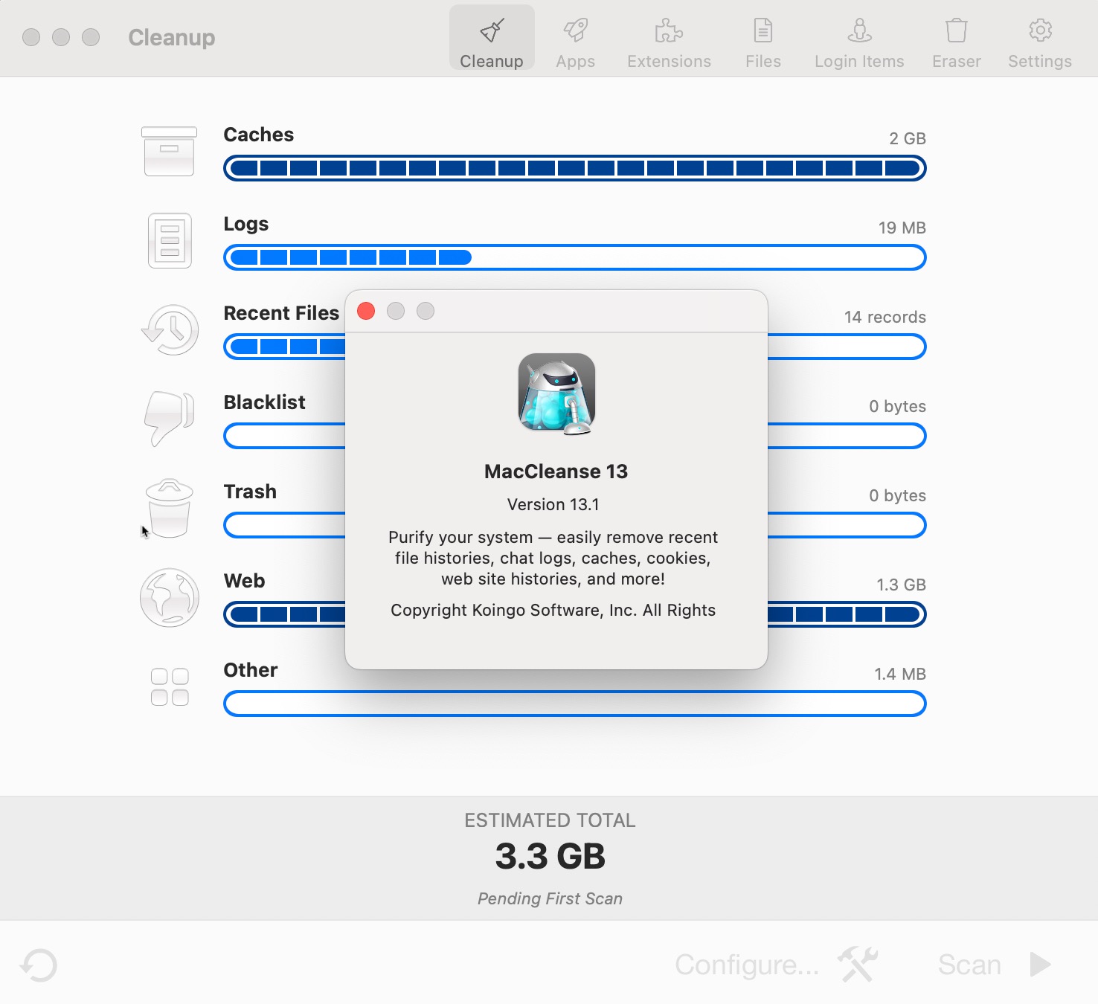Click the 14 records value
Screen dimensions: 1098x1004
(885, 317)
